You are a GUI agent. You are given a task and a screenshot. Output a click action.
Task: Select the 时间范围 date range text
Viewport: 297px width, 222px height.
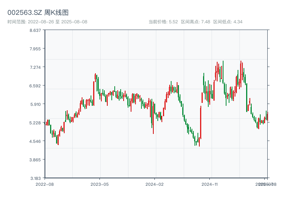[47, 22]
